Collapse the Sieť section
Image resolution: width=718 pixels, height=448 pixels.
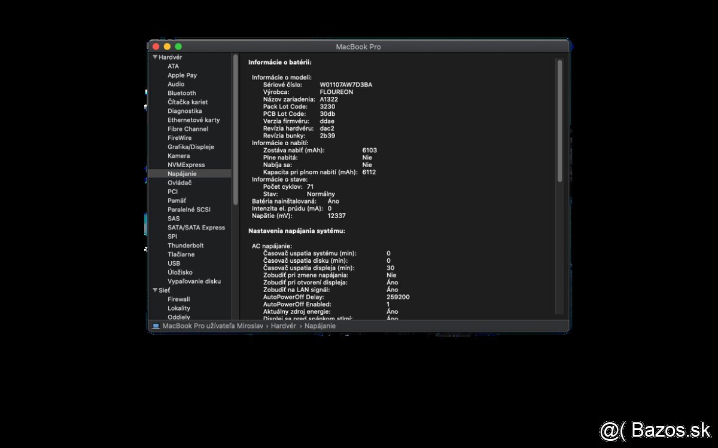tap(155, 290)
